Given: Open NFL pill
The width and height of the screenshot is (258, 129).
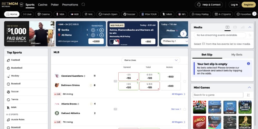Looking at the screenshot, I should coord(182,14).
